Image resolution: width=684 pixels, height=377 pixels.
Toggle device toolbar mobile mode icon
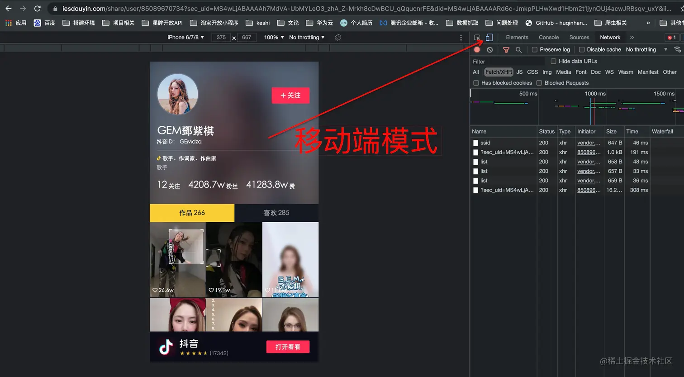pos(489,38)
